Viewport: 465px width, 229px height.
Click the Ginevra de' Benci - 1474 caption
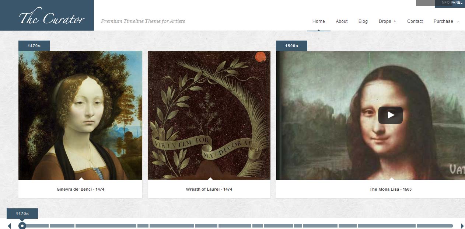coord(80,189)
